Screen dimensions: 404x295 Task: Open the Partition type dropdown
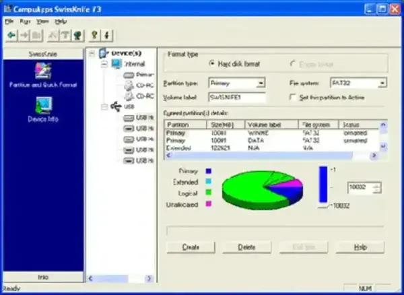tap(260, 83)
